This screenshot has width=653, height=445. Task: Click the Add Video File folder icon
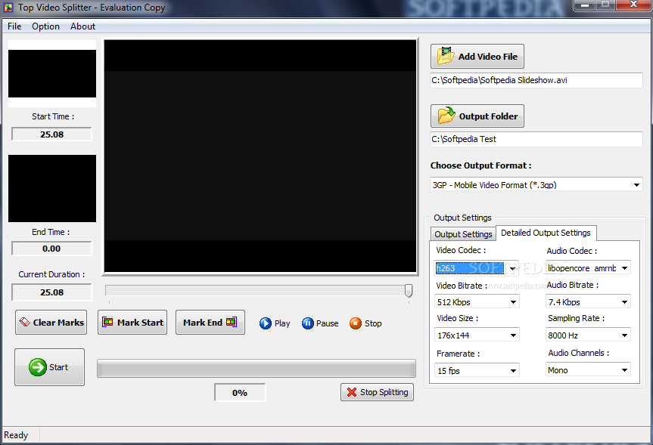(445, 56)
